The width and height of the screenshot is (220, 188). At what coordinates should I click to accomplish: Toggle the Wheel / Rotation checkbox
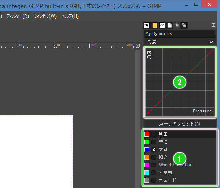pos(154,165)
